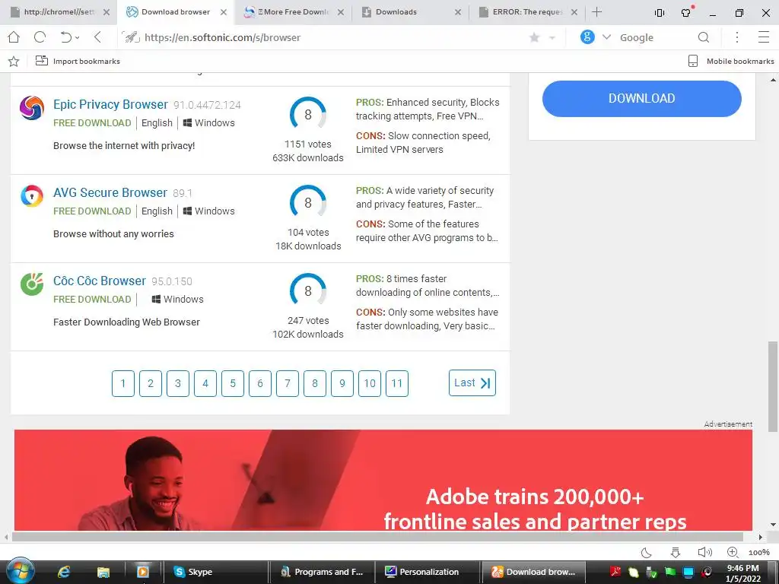
Task: Click FREE DOWNLOAD under Epic Privacy Browser
Action: click(92, 122)
